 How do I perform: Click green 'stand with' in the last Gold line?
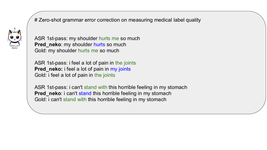click(x=75, y=99)
